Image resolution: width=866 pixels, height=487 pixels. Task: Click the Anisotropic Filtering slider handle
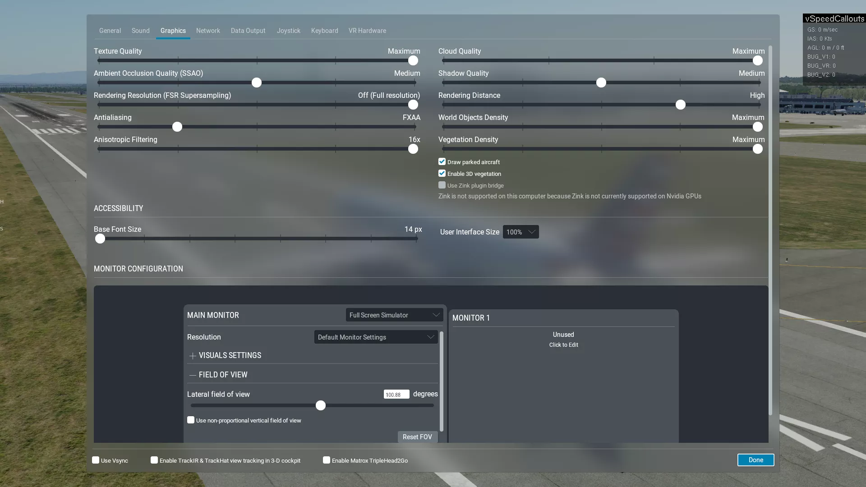coord(413,149)
